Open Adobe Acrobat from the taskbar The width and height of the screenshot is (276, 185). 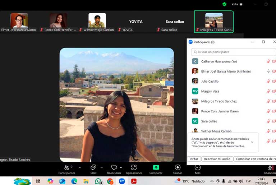[134, 181]
